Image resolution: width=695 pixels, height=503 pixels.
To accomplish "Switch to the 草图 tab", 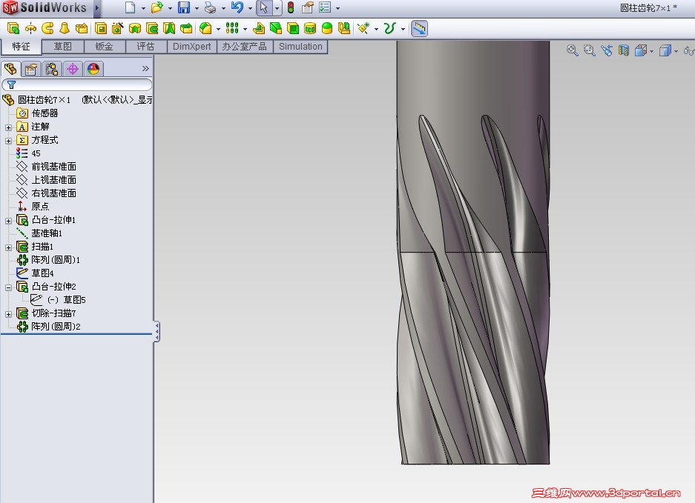I will (x=63, y=47).
